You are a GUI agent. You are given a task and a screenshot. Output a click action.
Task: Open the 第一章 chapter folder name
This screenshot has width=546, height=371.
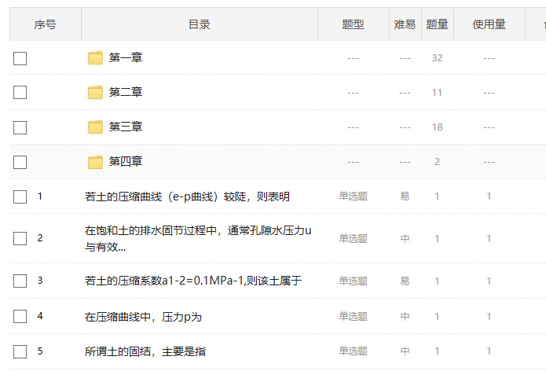coord(126,57)
